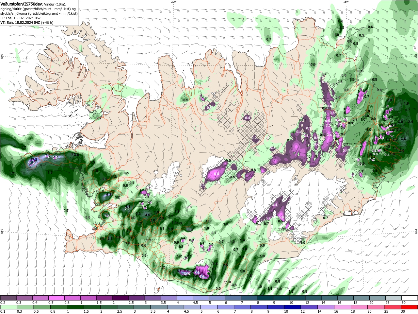418x314 pixels.
Task: Click the bottom-row legend swatch starting at 3.5
Action: [x=159, y=307]
